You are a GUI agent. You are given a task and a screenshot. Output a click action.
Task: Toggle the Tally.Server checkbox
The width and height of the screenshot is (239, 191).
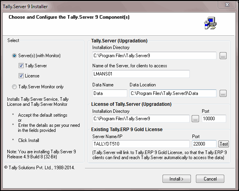[21, 66]
